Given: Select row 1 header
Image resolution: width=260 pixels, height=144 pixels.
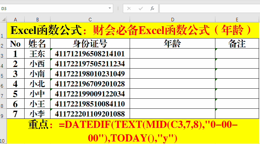Looking at the screenshot, I should pos(3,30).
